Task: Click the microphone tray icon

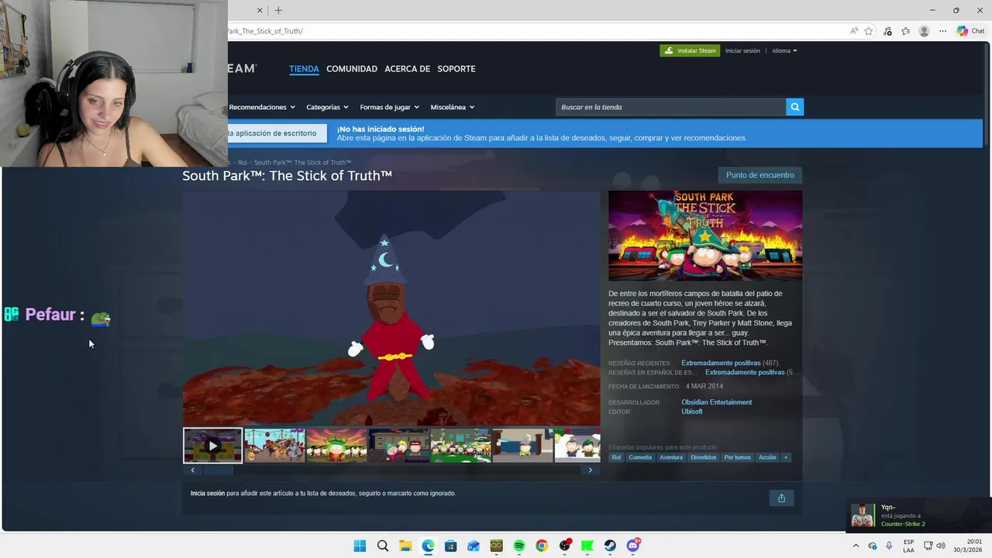Action: [x=889, y=546]
